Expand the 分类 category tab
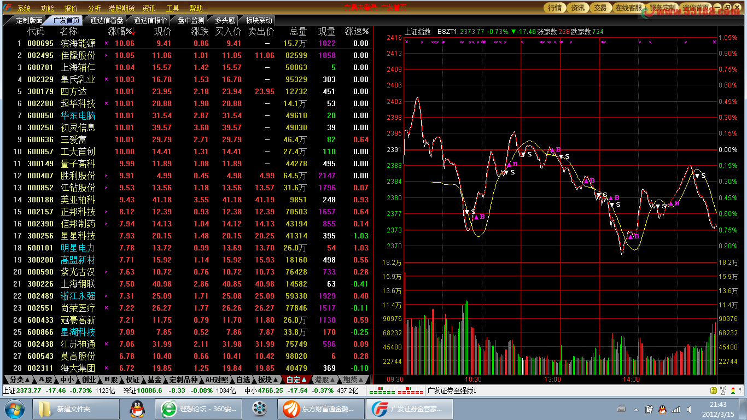Image resolution: width=747 pixels, height=420 pixels. [20, 380]
